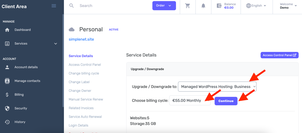Screen dimensions: 302x133
Task: Click the Dashboard home icon
Action: coord(7,30)
